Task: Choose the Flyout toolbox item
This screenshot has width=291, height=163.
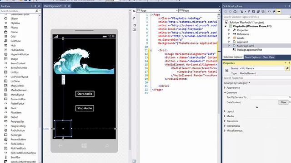Action: [x=14, y=28]
